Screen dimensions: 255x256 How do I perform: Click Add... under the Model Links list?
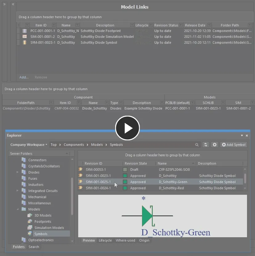pyautogui.click(x=24, y=77)
